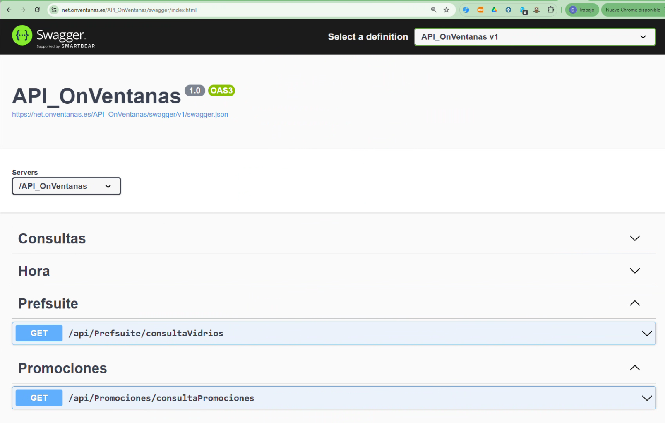The height and width of the screenshot is (423, 665).
Task: Open the blue circular cross extension icon
Action: coord(508,10)
